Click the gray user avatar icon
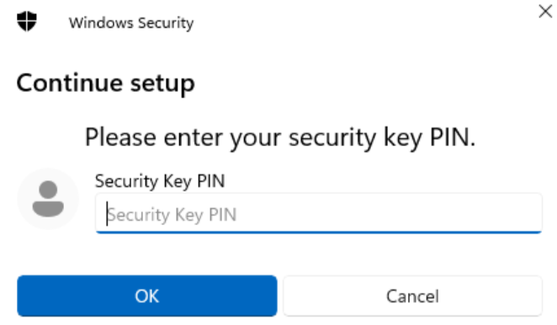 tap(48, 199)
